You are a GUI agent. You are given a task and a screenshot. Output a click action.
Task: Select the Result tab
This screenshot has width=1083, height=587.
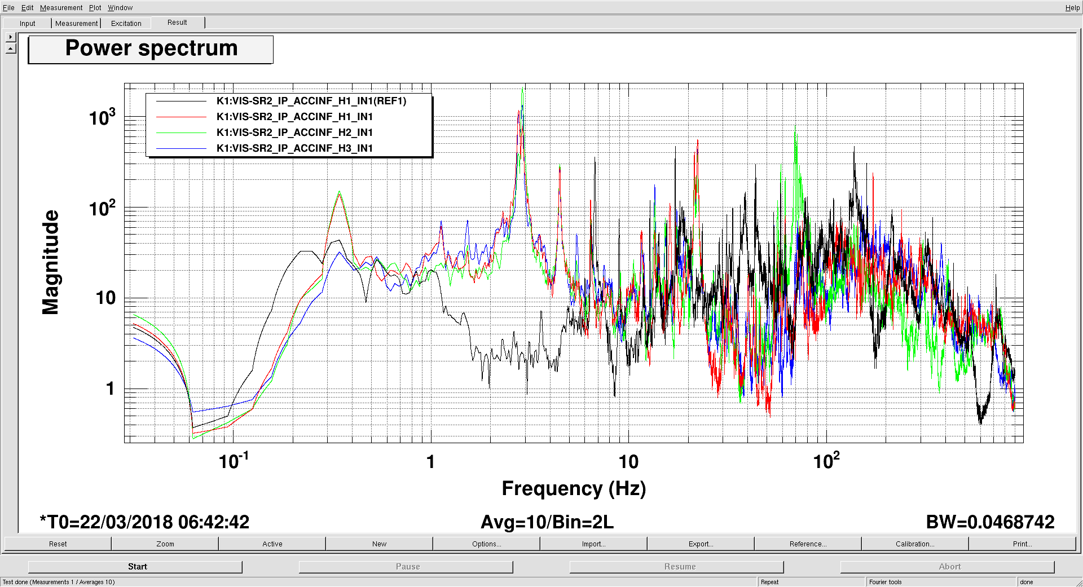pos(177,23)
